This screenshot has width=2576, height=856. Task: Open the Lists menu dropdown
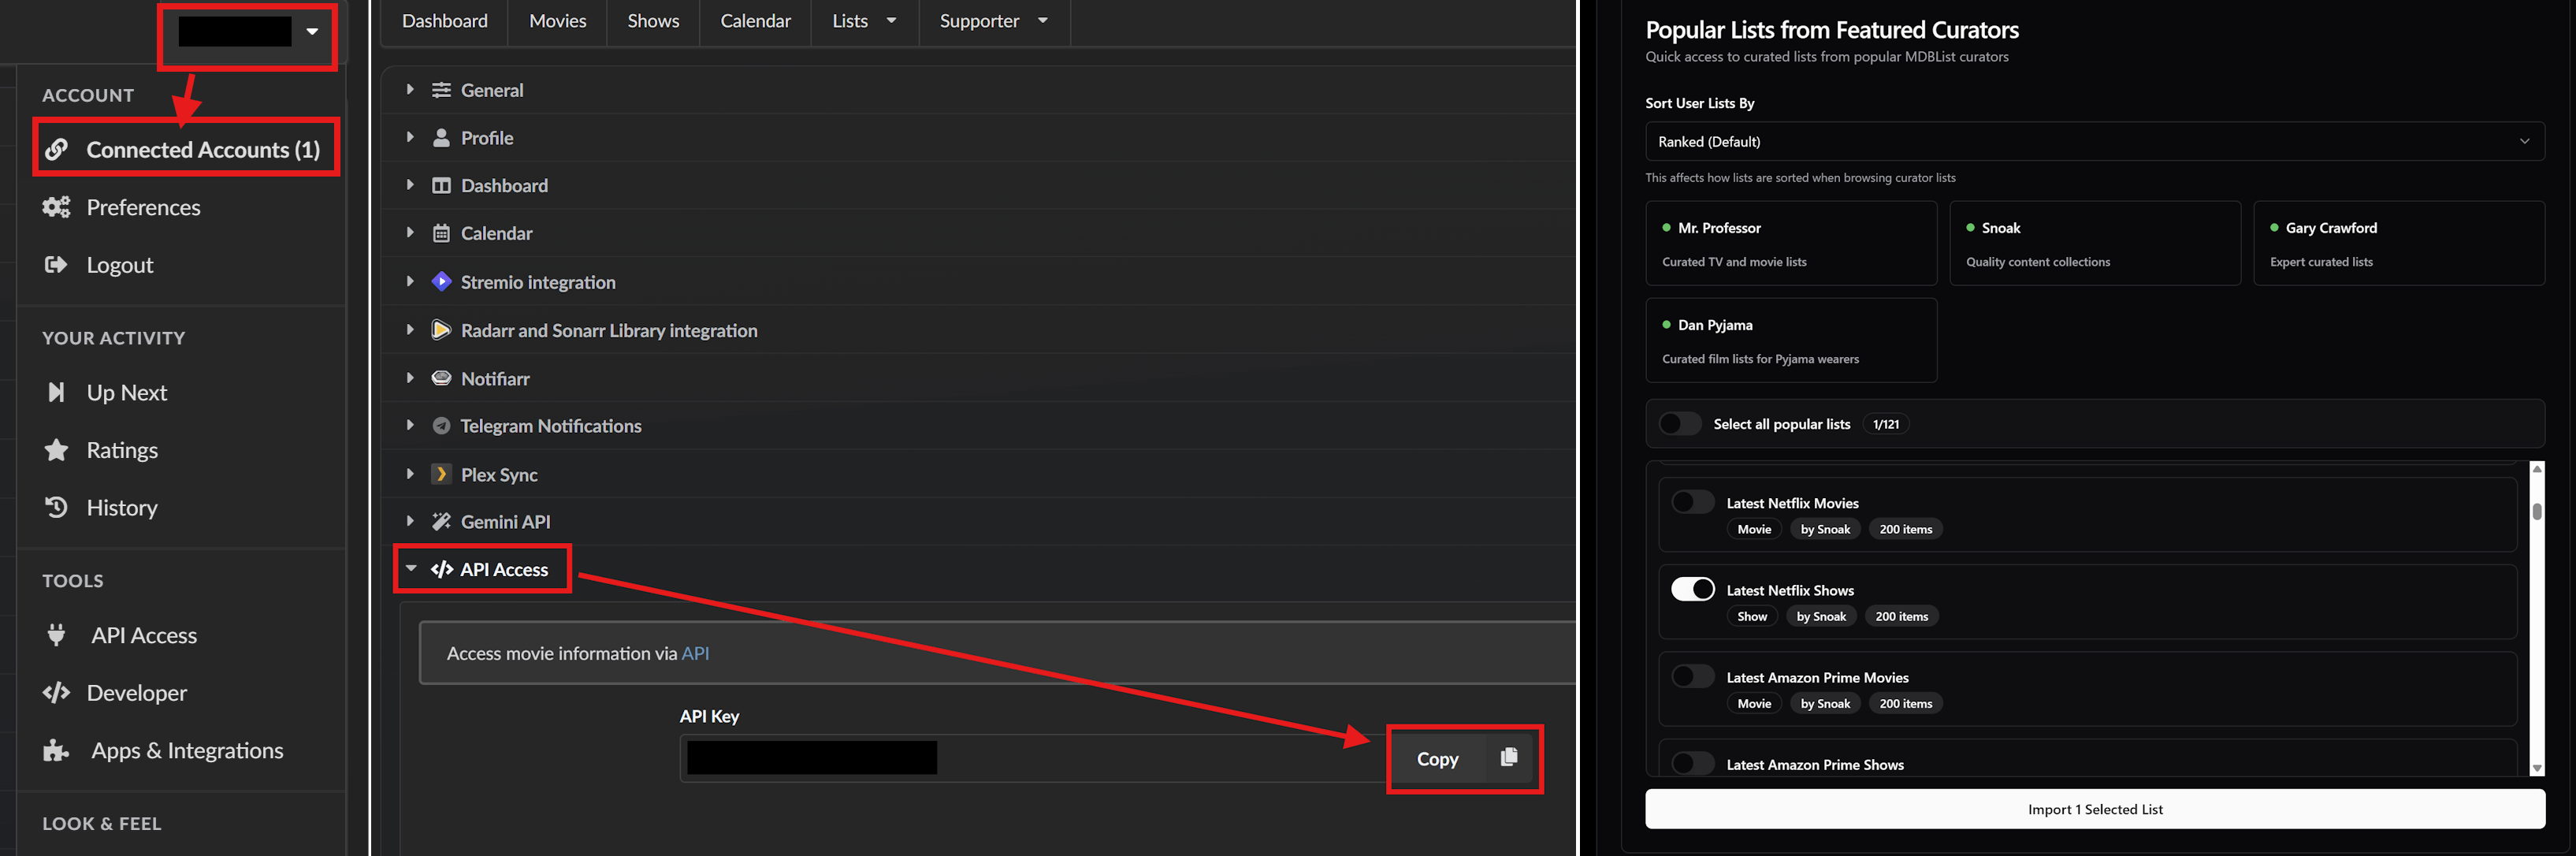point(864,21)
